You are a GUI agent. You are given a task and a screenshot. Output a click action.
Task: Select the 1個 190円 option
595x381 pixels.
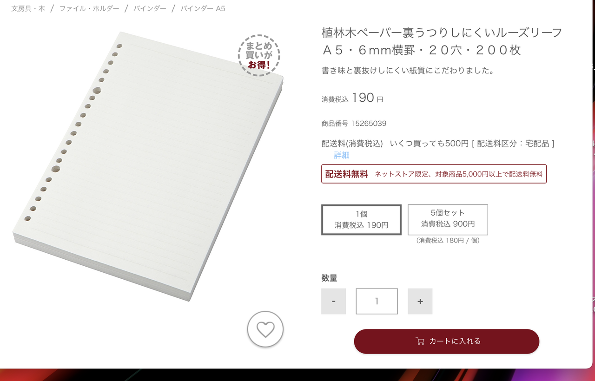coord(361,220)
